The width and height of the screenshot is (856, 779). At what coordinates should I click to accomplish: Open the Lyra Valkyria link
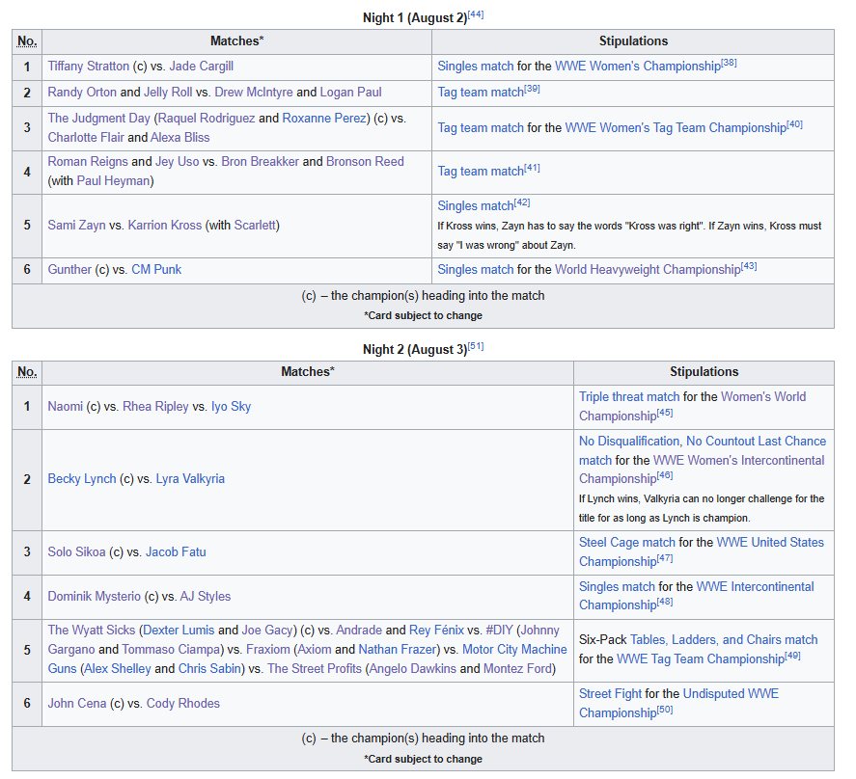(x=190, y=479)
